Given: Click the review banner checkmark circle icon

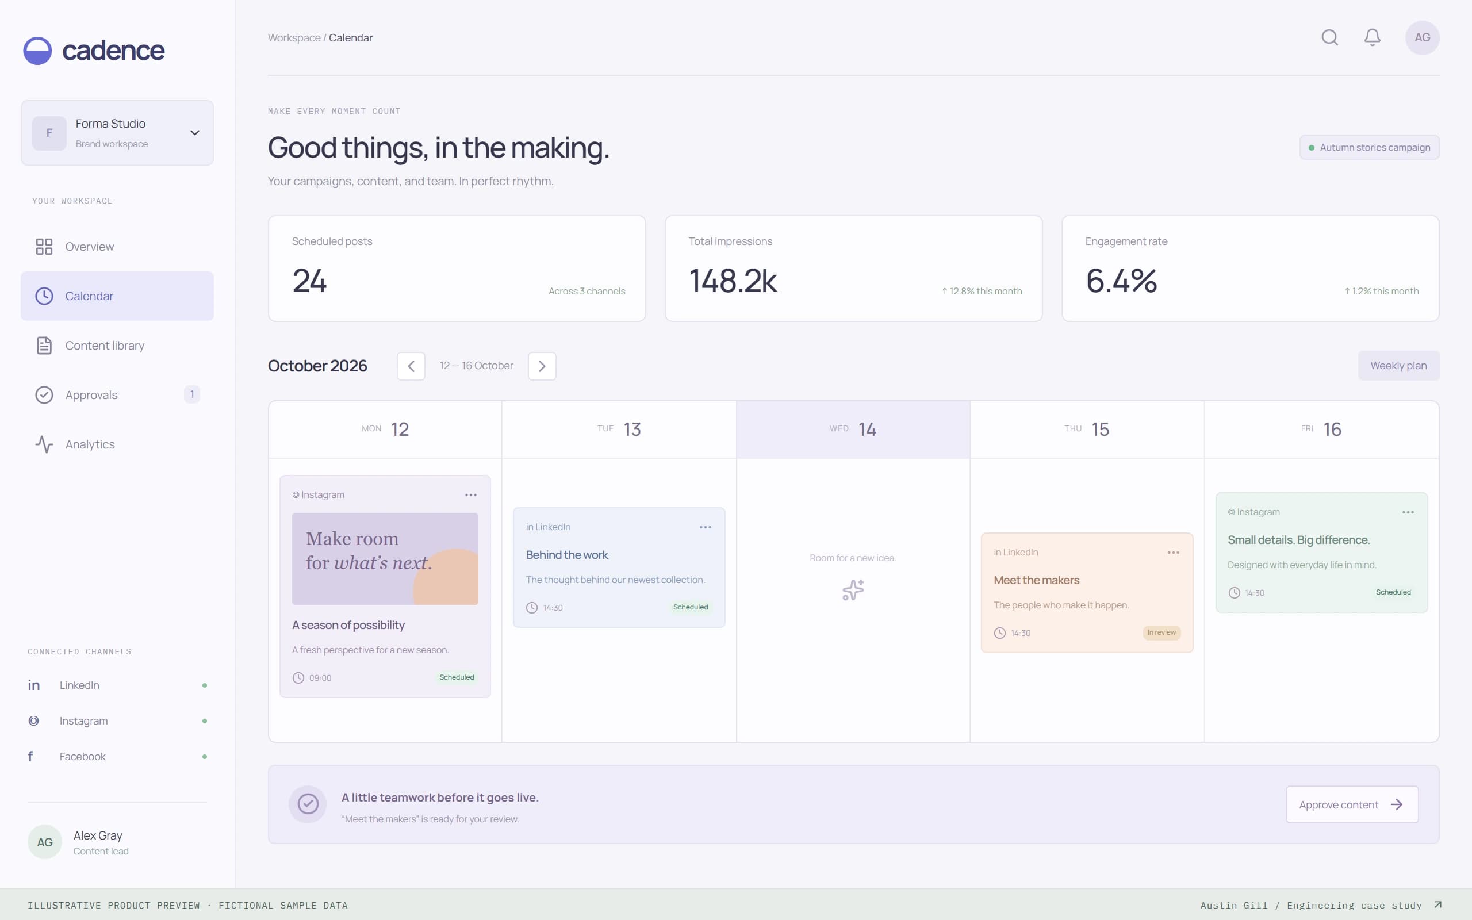Looking at the screenshot, I should [308, 804].
